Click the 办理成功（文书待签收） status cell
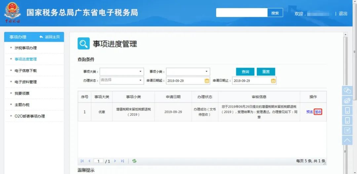The height and width of the screenshot is (174, 357). (x=205, y=112)
